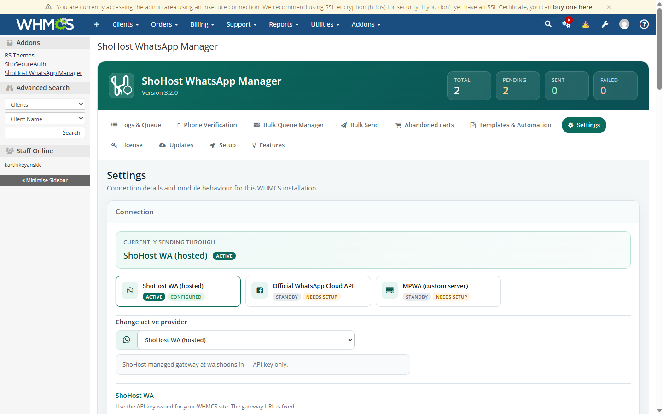Switch to Logs & Queue tab

pos(136,125)
